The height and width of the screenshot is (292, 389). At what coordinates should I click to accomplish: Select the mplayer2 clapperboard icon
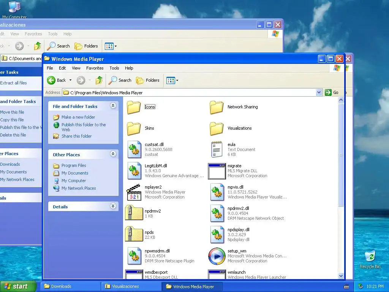(x=134, y=192)
